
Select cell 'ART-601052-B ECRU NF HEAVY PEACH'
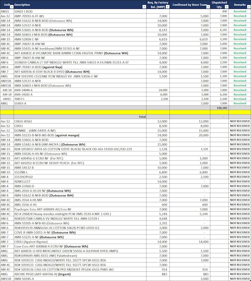(80, 163)
